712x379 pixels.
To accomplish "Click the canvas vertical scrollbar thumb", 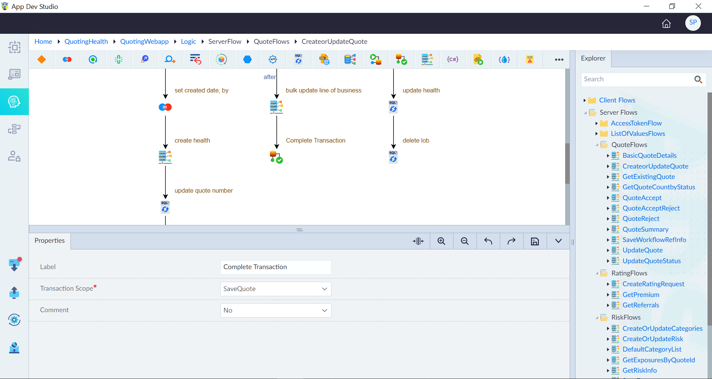I will click(x=567, y=163).
